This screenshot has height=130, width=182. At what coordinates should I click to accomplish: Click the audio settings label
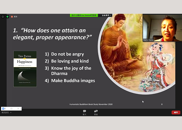click(x=5, y=113)
